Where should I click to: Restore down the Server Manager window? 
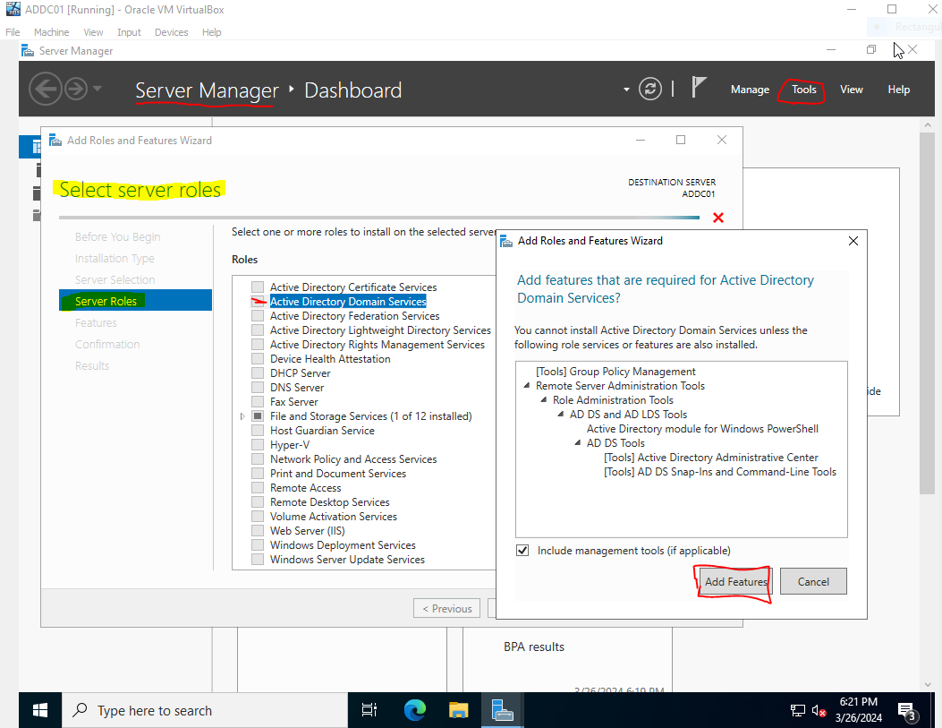871,50
